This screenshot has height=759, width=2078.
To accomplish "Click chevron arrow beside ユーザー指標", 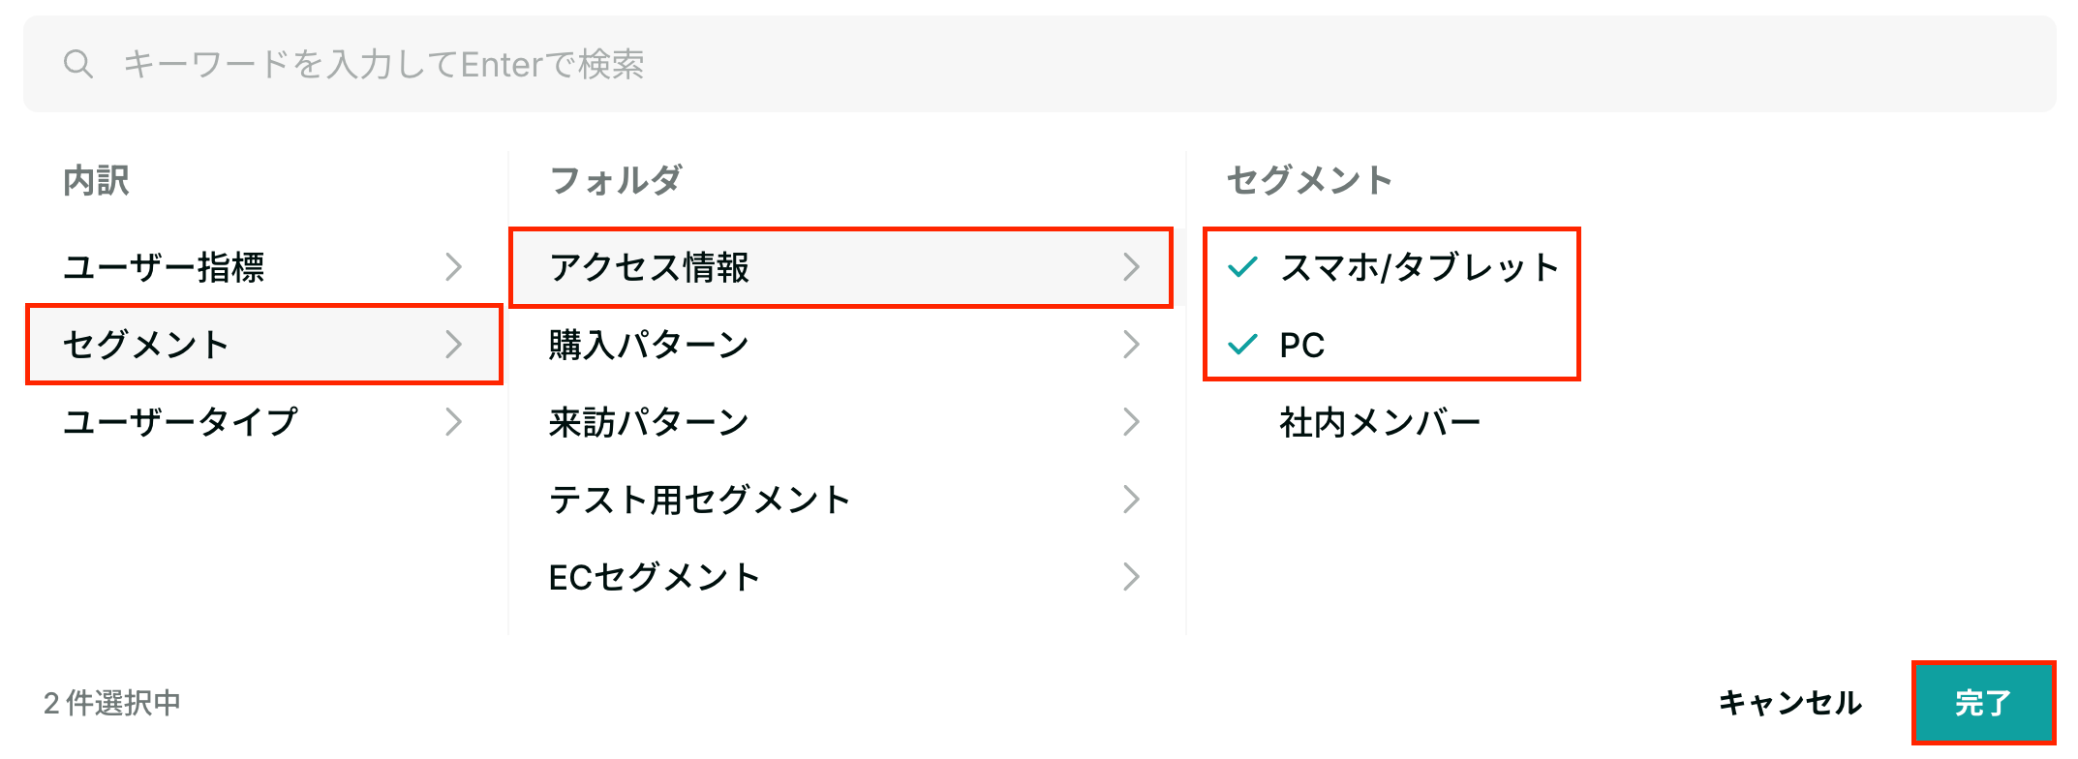I will [453, 266].
